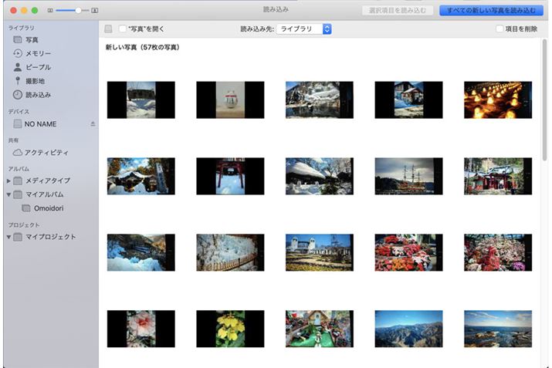Open メモリー (Memories) in the sidebar
The width and height of the screenshot is (552, 368).
37,53
